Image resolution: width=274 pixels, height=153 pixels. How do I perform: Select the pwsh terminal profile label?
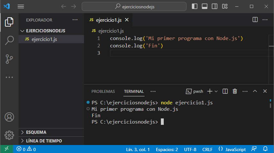(x=194, y=92)
